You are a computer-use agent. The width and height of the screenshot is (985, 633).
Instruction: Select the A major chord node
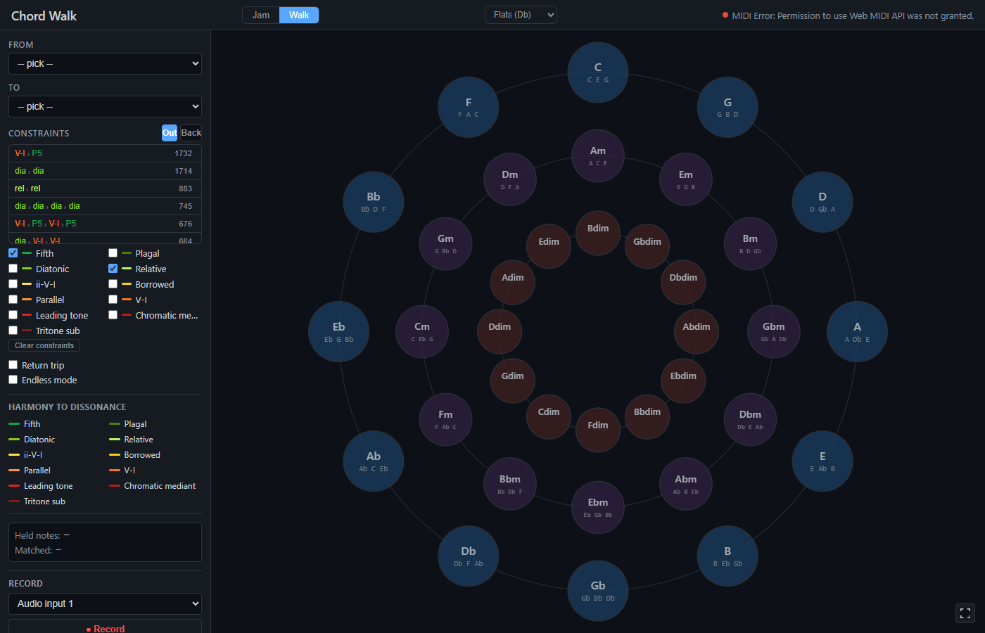(857, 331)
